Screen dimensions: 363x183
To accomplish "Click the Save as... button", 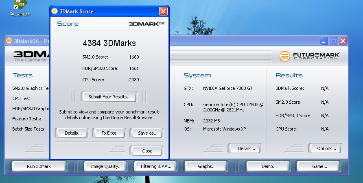I will coord(147,133).
